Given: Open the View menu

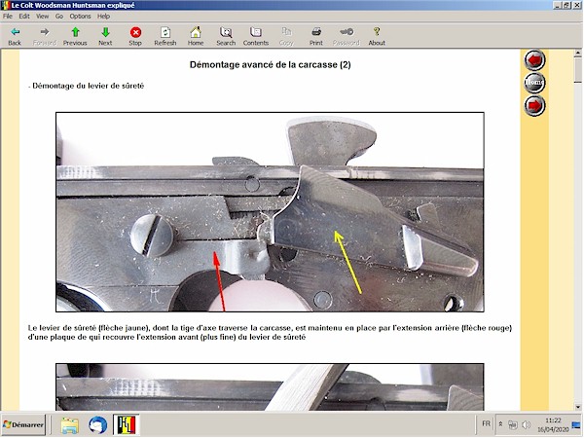Looking at the screenshot, I should pyautogui.click(x=42, y=16).
